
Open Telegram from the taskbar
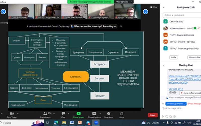[88, 123]
